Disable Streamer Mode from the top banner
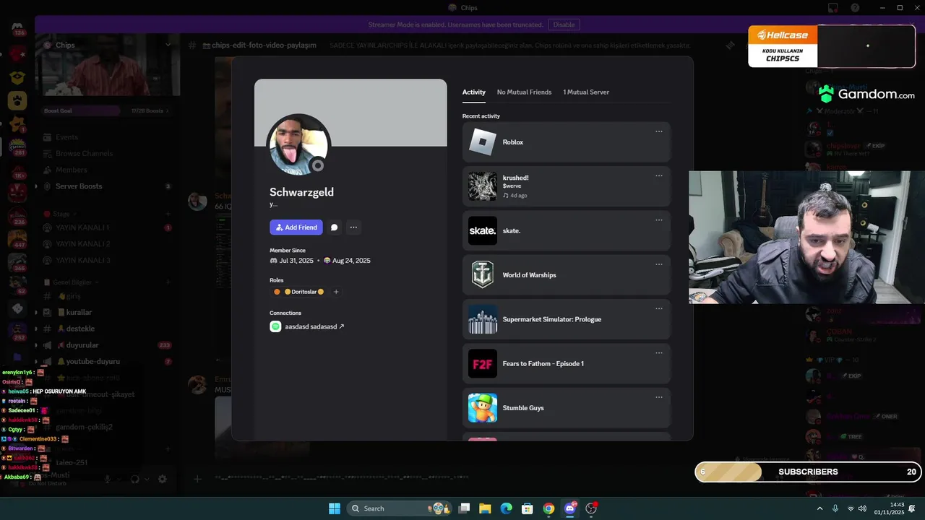The width and height of the screenshot is (925, 520). click(x=564, y=25)
